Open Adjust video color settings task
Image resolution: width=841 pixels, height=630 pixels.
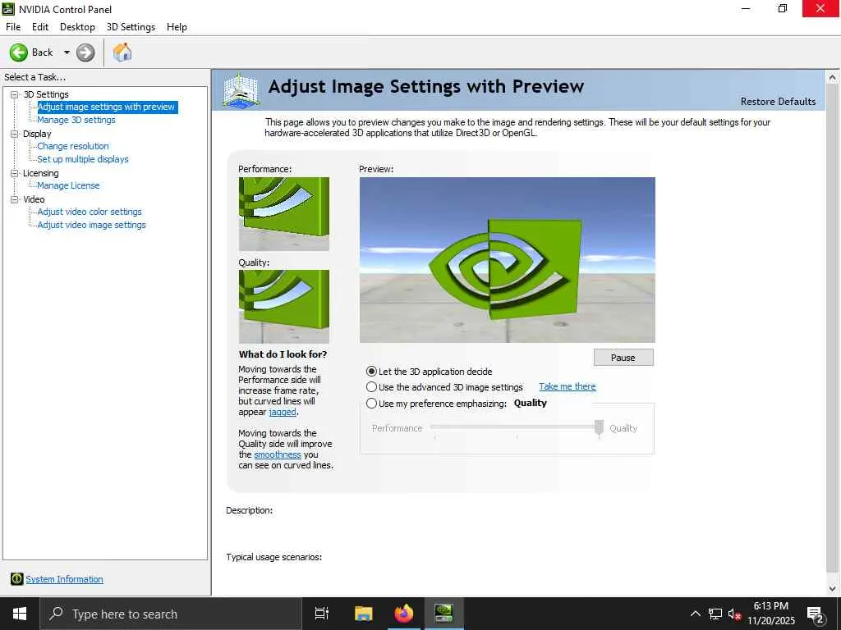tap(90, 212)
